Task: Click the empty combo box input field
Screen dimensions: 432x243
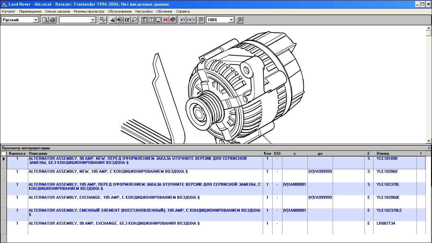Action: [75, 20]
